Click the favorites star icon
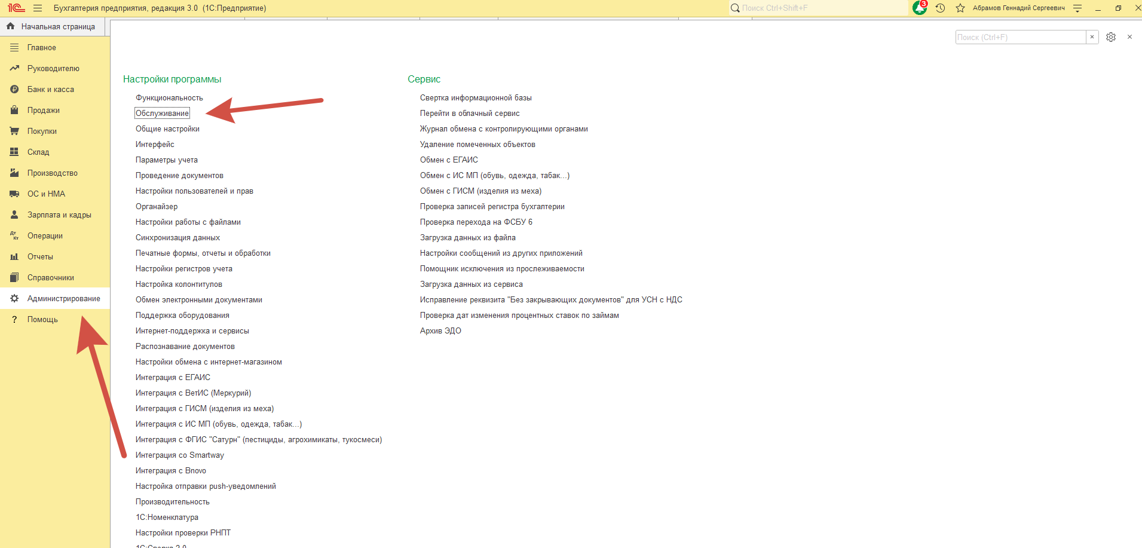The width and height of the screenshot is (1142, 548). click(x=960, y=8)
